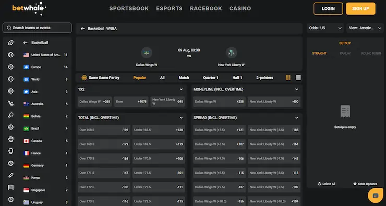Collapse the Spread (incl. overtime) section
This screenshot has height=206, width=386.
coord(297,118)
